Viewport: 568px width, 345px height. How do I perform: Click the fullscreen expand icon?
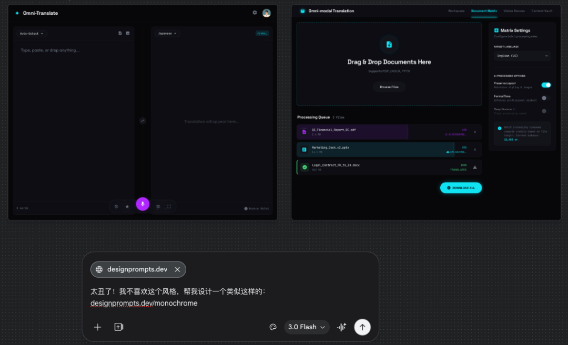169,206
